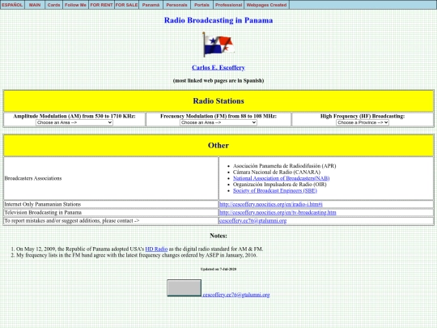Open the iradio-i.htm internet stations link
Viewport: 437px width, 328px height.
271,204
